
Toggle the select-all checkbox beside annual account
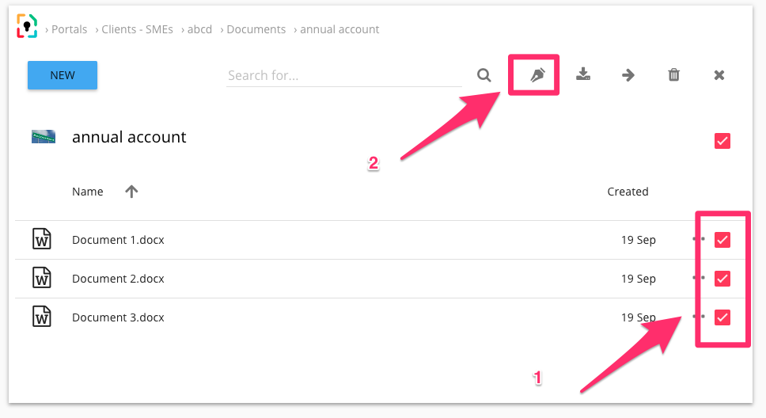tap(722, 141)
